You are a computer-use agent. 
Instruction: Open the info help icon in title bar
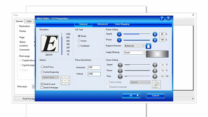coord(162,19)
